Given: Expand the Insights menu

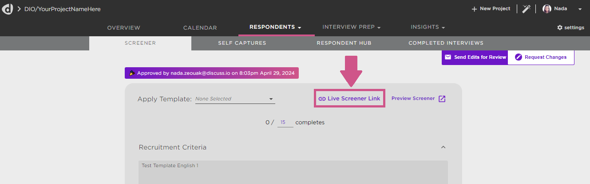Looking at the screenshot, I should coord(428,27).
